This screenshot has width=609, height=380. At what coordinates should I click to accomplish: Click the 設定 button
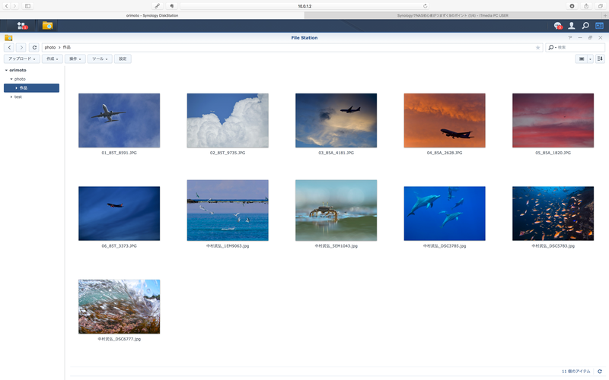coord(123,59)
